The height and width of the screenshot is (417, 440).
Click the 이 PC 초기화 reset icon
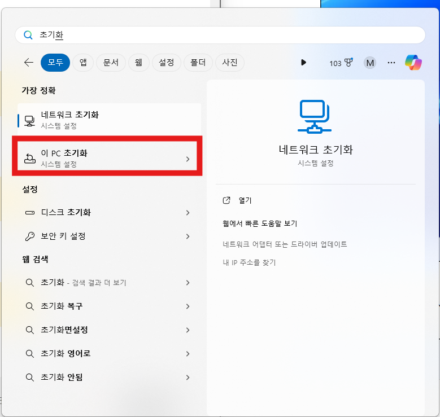(x=30, y=159)
